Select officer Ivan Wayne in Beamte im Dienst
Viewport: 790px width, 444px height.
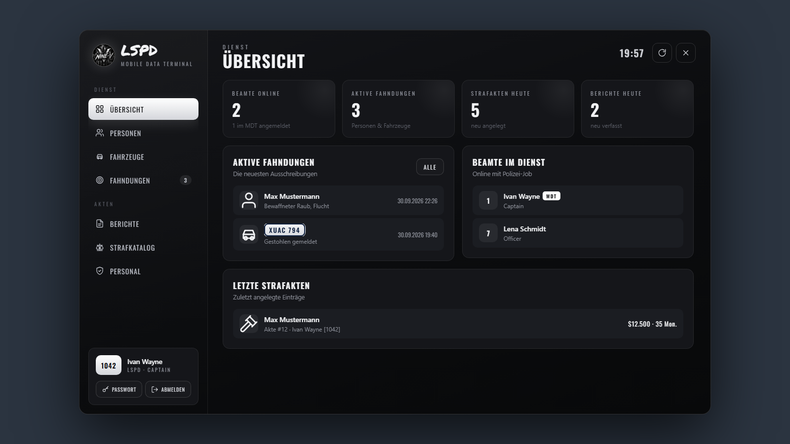578,200
